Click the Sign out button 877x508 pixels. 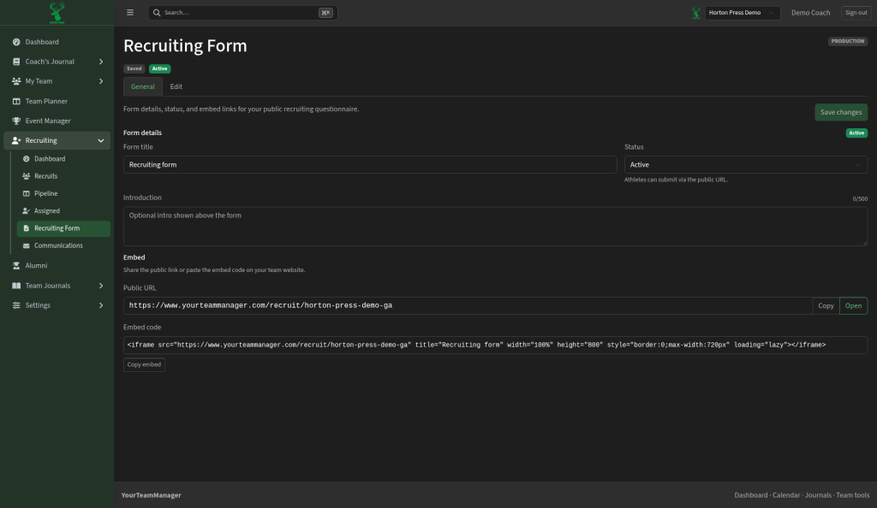856,12
